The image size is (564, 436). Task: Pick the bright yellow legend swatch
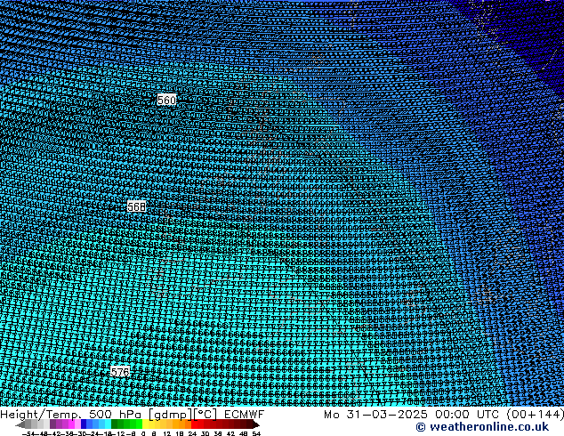point(145,424)
